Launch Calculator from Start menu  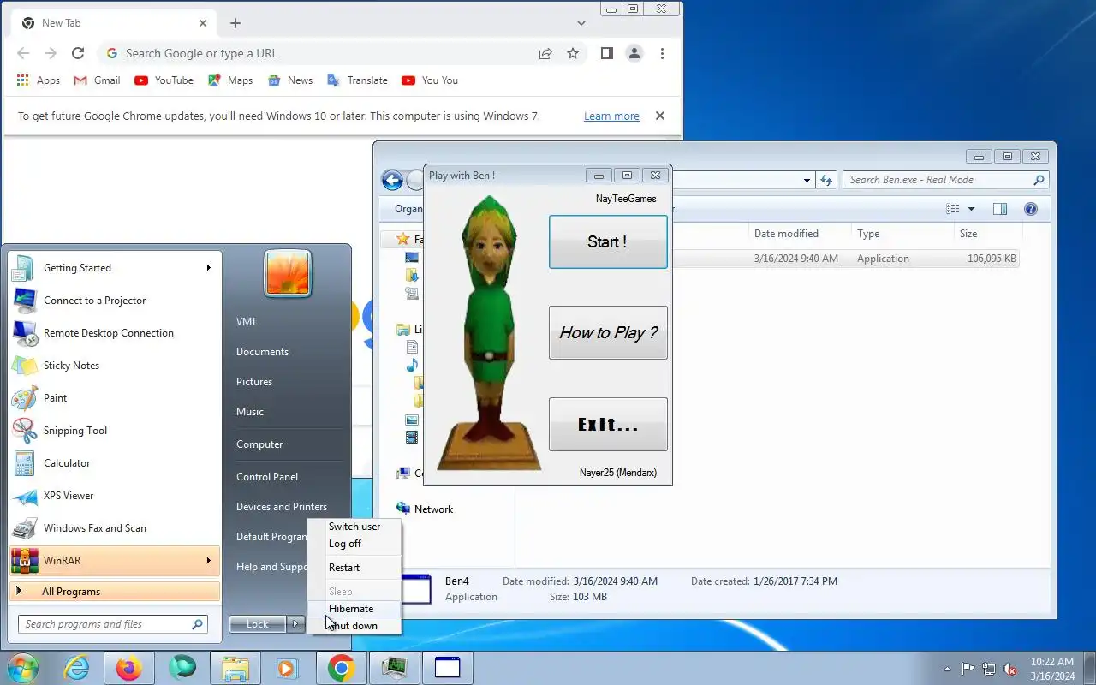tap(115, 463)
